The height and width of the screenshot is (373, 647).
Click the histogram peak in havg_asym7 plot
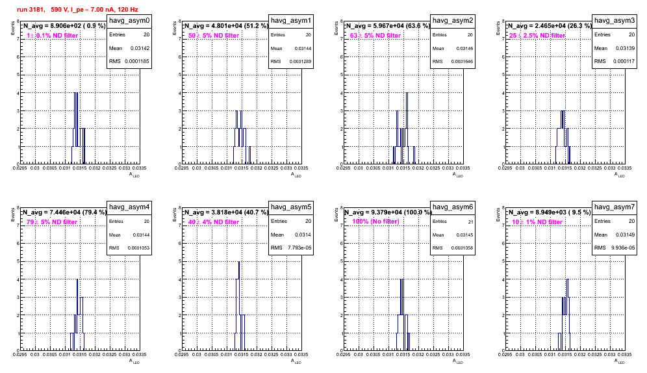567,279
